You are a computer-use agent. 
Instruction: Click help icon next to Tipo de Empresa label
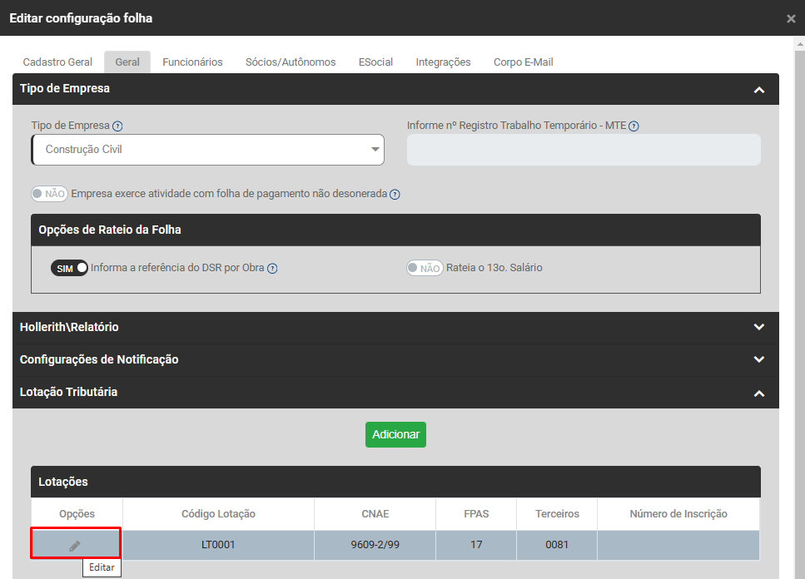point(117,126)
